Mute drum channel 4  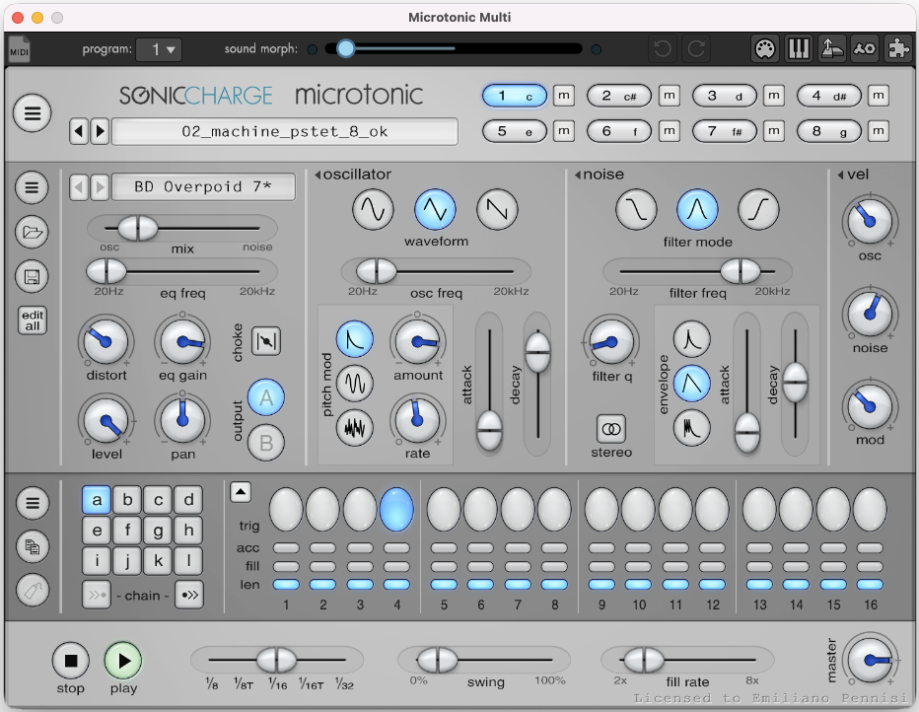pyautogui.click(x=878, y=96)
